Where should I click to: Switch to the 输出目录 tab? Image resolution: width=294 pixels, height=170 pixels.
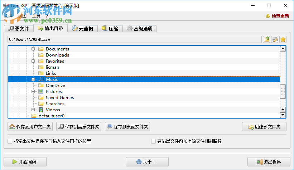[x=50, y=28]
